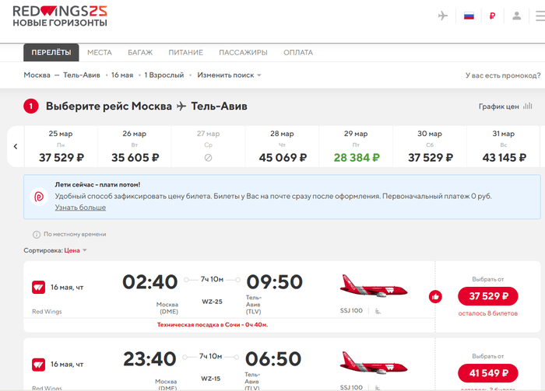Click the thumbs-up recommended badge

tap(435, 297)
